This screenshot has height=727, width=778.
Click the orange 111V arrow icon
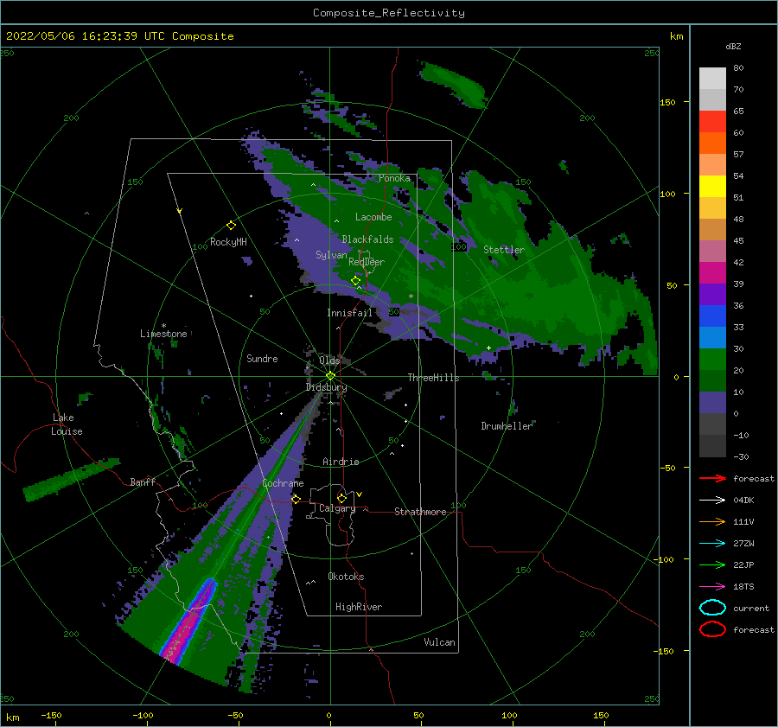[712, 521]
